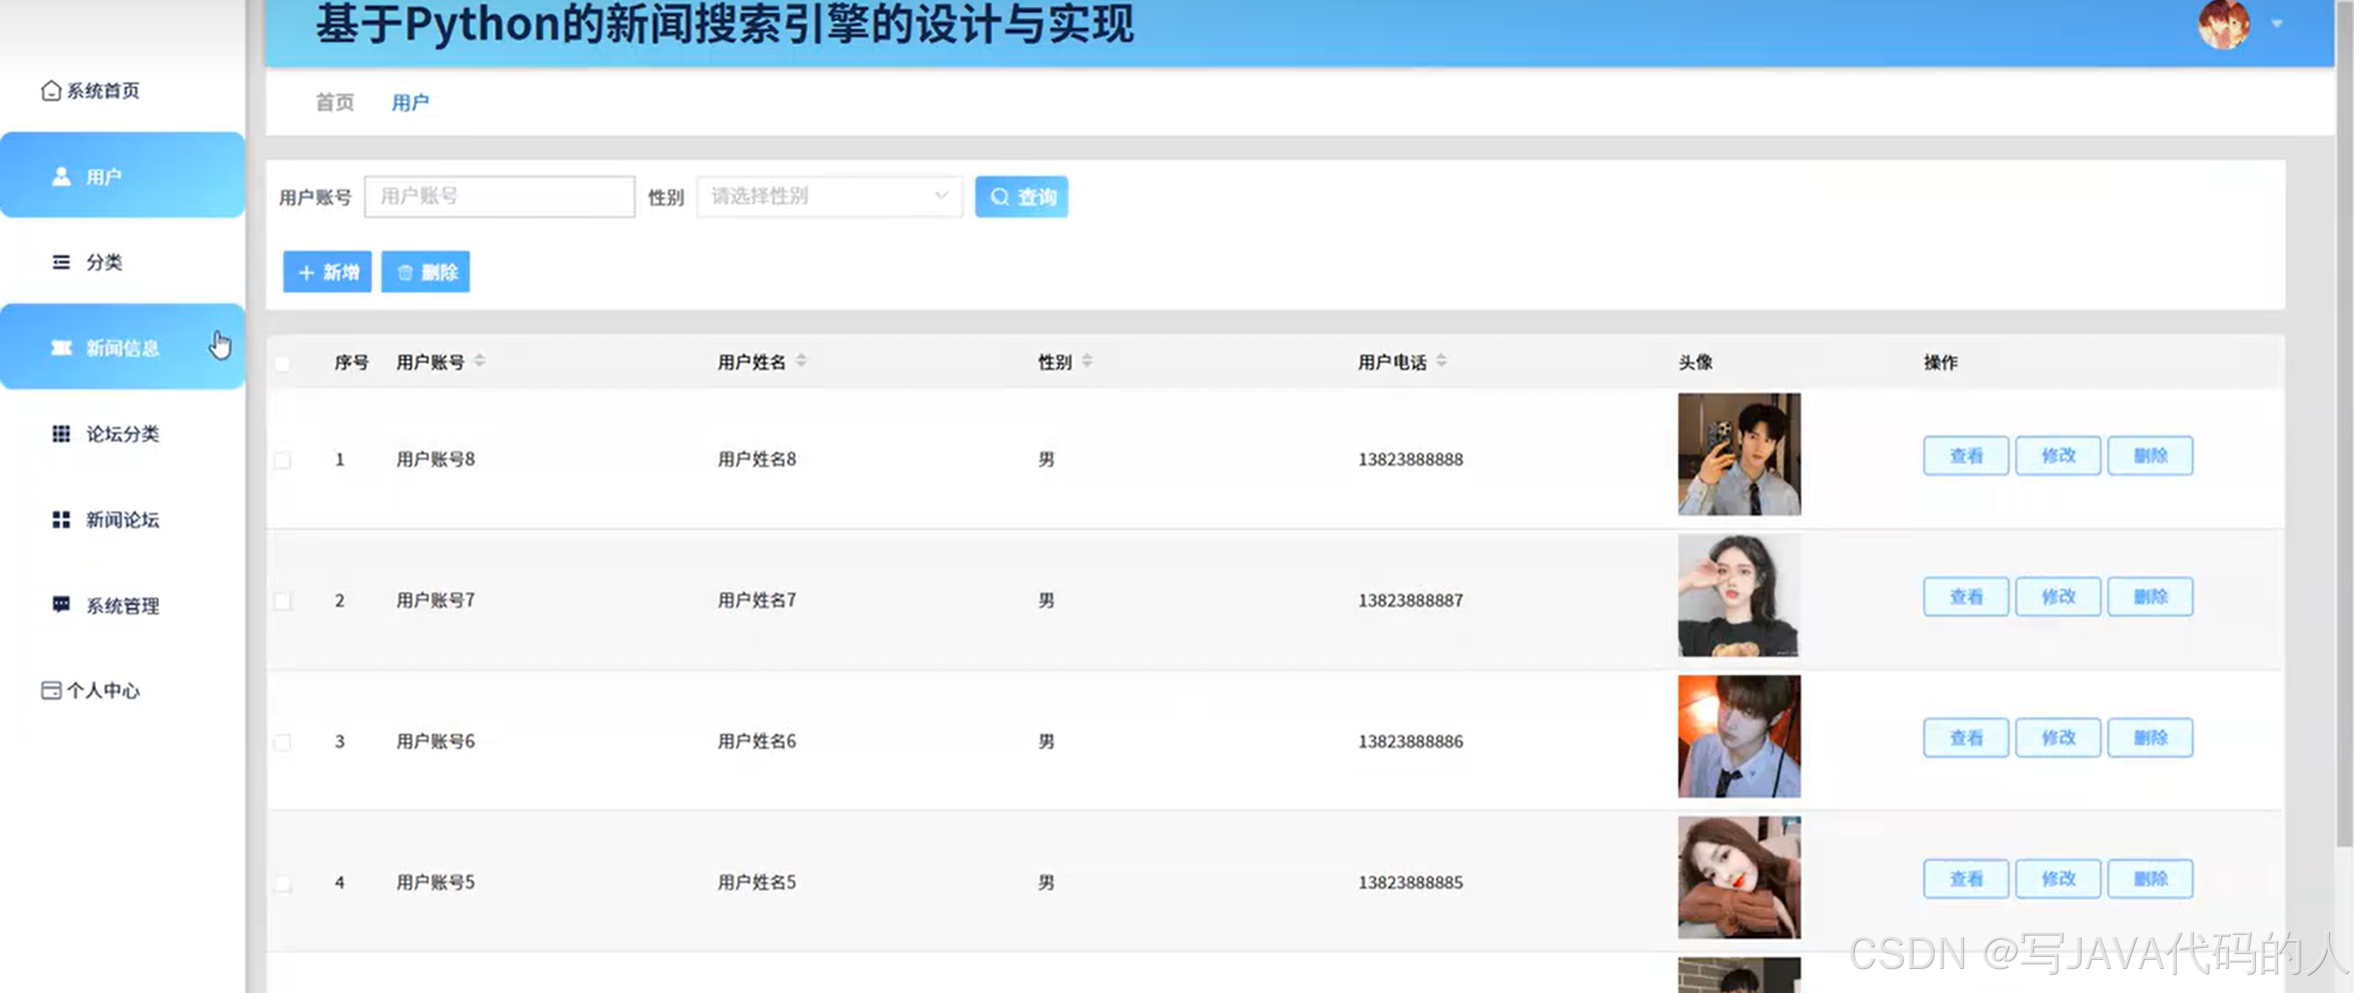Click the four-square icon beside 新闻论坛
The image size is (2354, 993).
point(61,520)
